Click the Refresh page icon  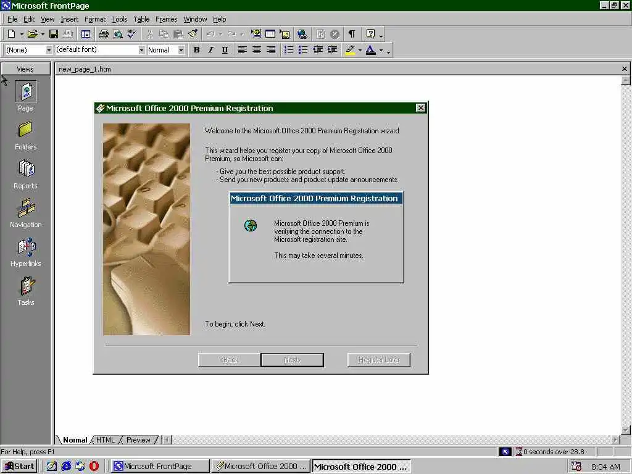pyautogui.click(x=320, y=35)
